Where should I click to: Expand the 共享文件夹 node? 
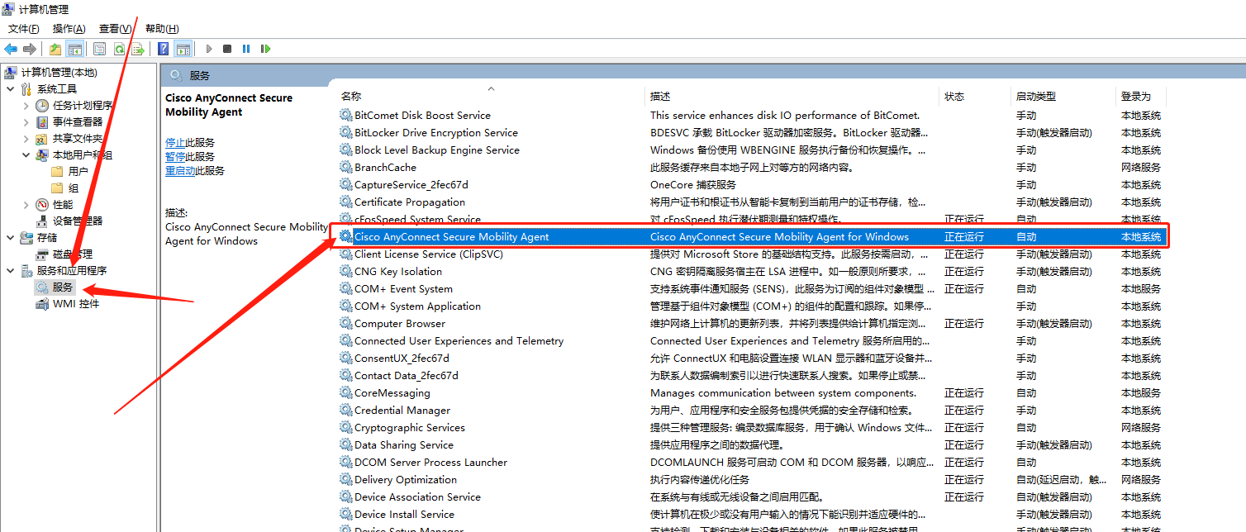click(26, 139)
